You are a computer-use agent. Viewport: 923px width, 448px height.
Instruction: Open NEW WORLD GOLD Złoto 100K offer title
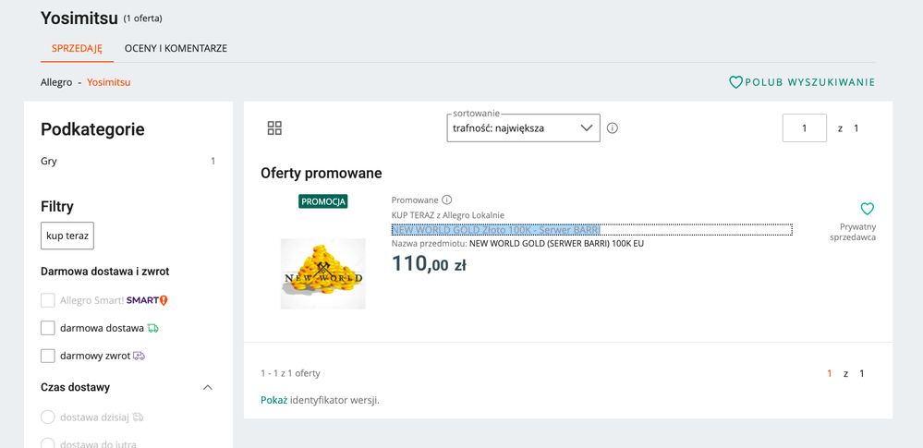tap(495, 230)
